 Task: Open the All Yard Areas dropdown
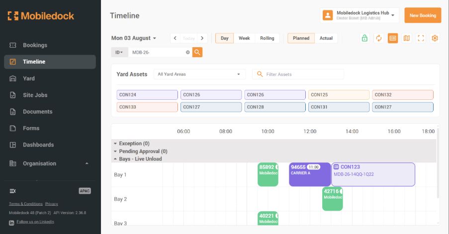pyautogui.click(x=199, y=74)
